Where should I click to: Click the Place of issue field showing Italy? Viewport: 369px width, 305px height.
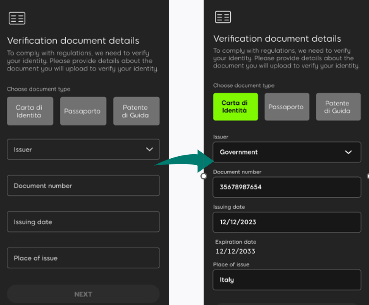(287, 280)
